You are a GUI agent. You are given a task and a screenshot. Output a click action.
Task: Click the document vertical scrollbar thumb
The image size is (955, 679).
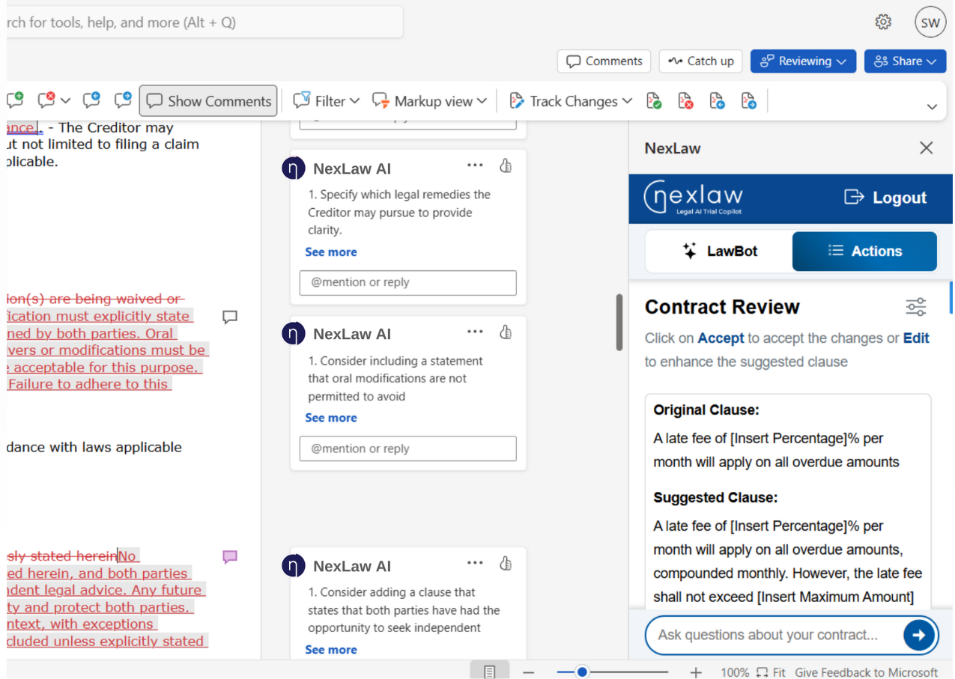coord(619,322)
